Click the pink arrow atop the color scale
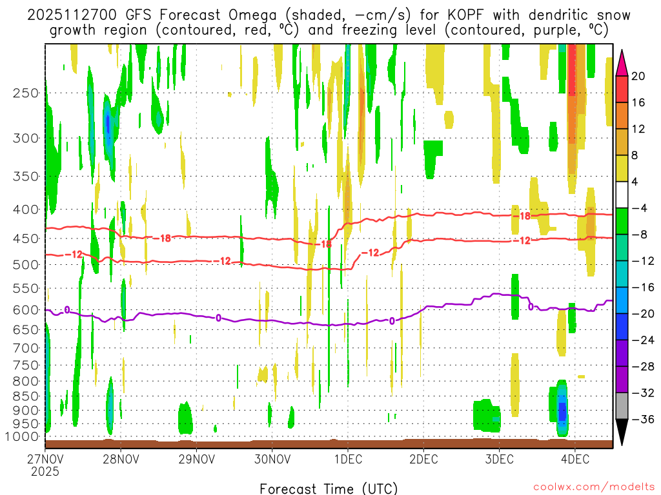 click(623, 61)
